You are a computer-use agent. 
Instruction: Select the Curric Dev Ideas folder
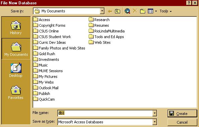49,42
